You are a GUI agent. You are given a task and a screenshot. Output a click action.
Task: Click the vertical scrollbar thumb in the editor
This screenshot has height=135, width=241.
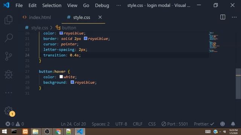[238, 84]
